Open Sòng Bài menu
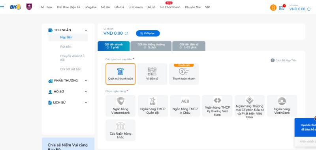The height and width of the screenshot is (150, 316). [90, 7]
